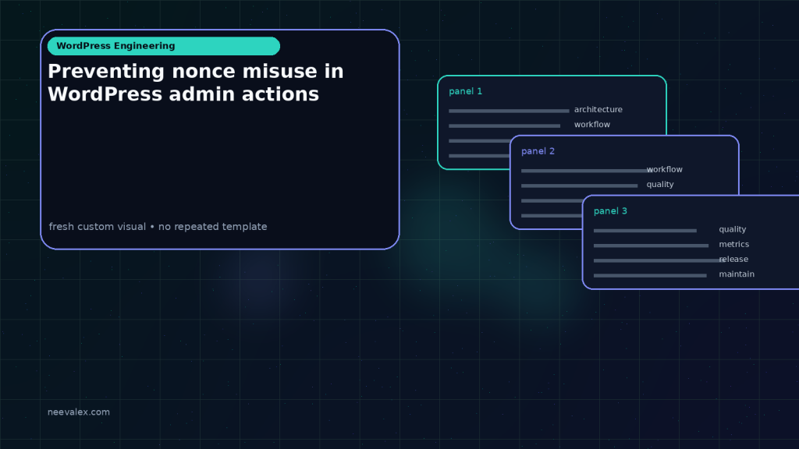
Task: Click 'quality' in panel 2
Action: point(660,184)
